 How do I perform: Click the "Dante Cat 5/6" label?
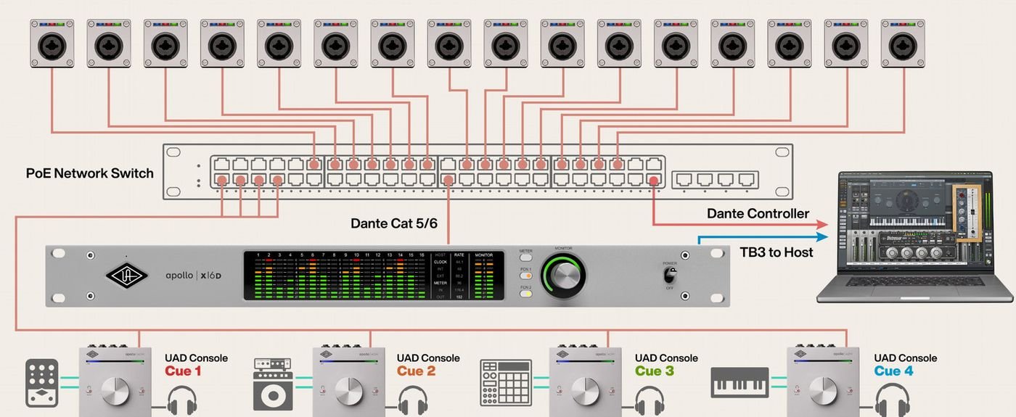pyautogui.click(x=394, y=223)
